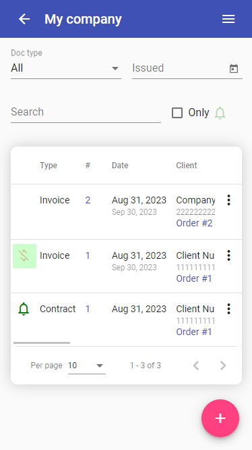This screenshot has width=252, height=450.
Task: Open the hamburger menu
Action: pyautogui.click(x=228, y=19)
